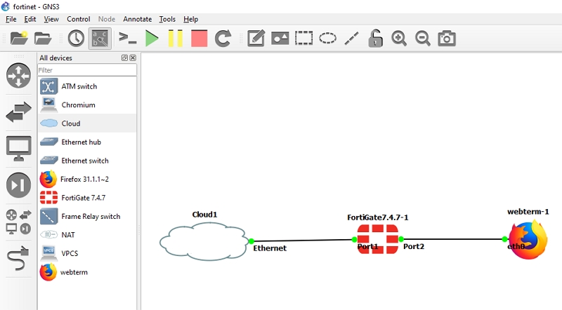
Task: Browse switches in the device sidebar
Action: (19, 112)
